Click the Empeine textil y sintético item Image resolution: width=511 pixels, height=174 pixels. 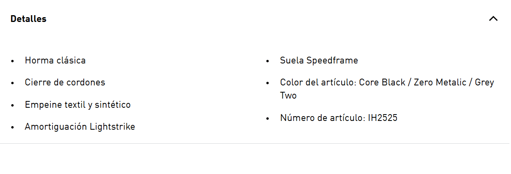(78, 105)
